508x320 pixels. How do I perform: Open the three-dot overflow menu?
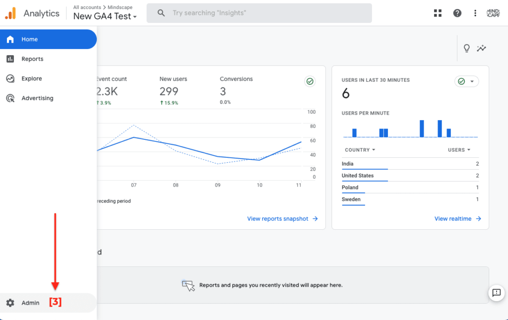tap(475, 13)
